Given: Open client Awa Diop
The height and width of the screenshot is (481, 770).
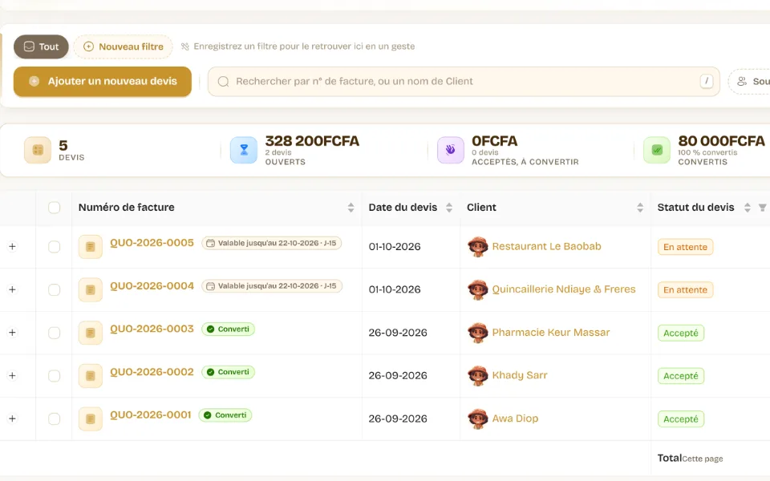Looking at the screenshot, I should click(x=515, y=418).
